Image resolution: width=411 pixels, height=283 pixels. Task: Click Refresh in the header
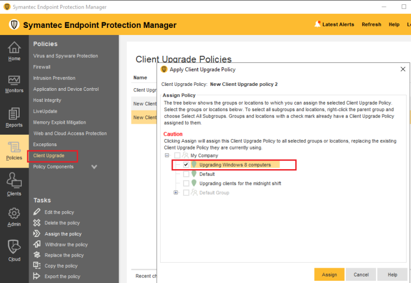pyautogui.click(x=372, y=24)
